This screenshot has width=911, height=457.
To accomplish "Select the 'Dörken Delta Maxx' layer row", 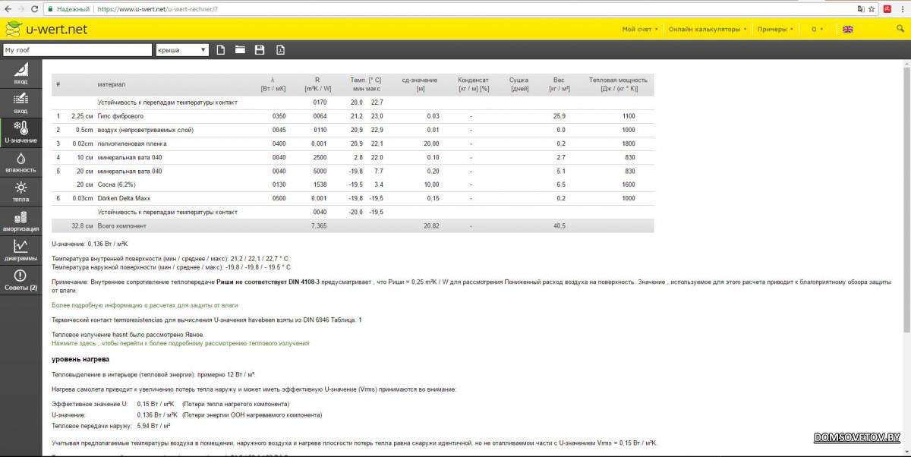I will 352,198.
